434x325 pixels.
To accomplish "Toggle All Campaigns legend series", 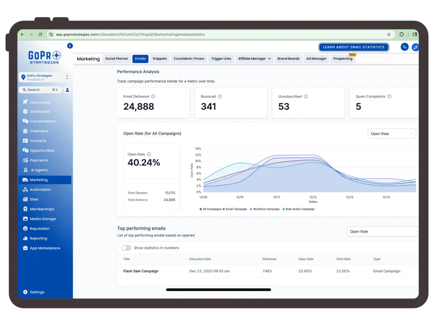I will tap(210, 209).
